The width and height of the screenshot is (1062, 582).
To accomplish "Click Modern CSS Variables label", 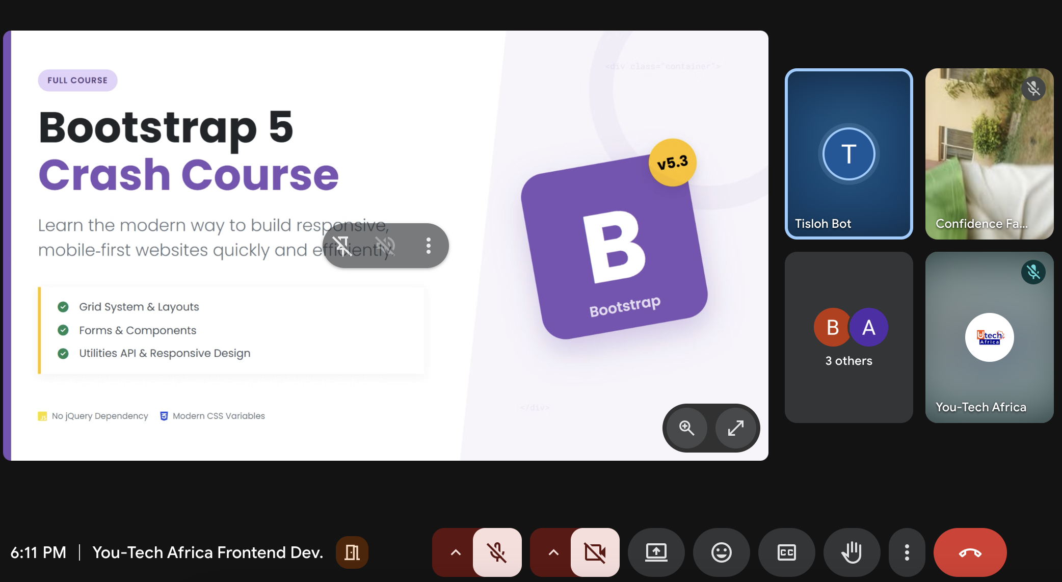I will [x=219, y=416].
